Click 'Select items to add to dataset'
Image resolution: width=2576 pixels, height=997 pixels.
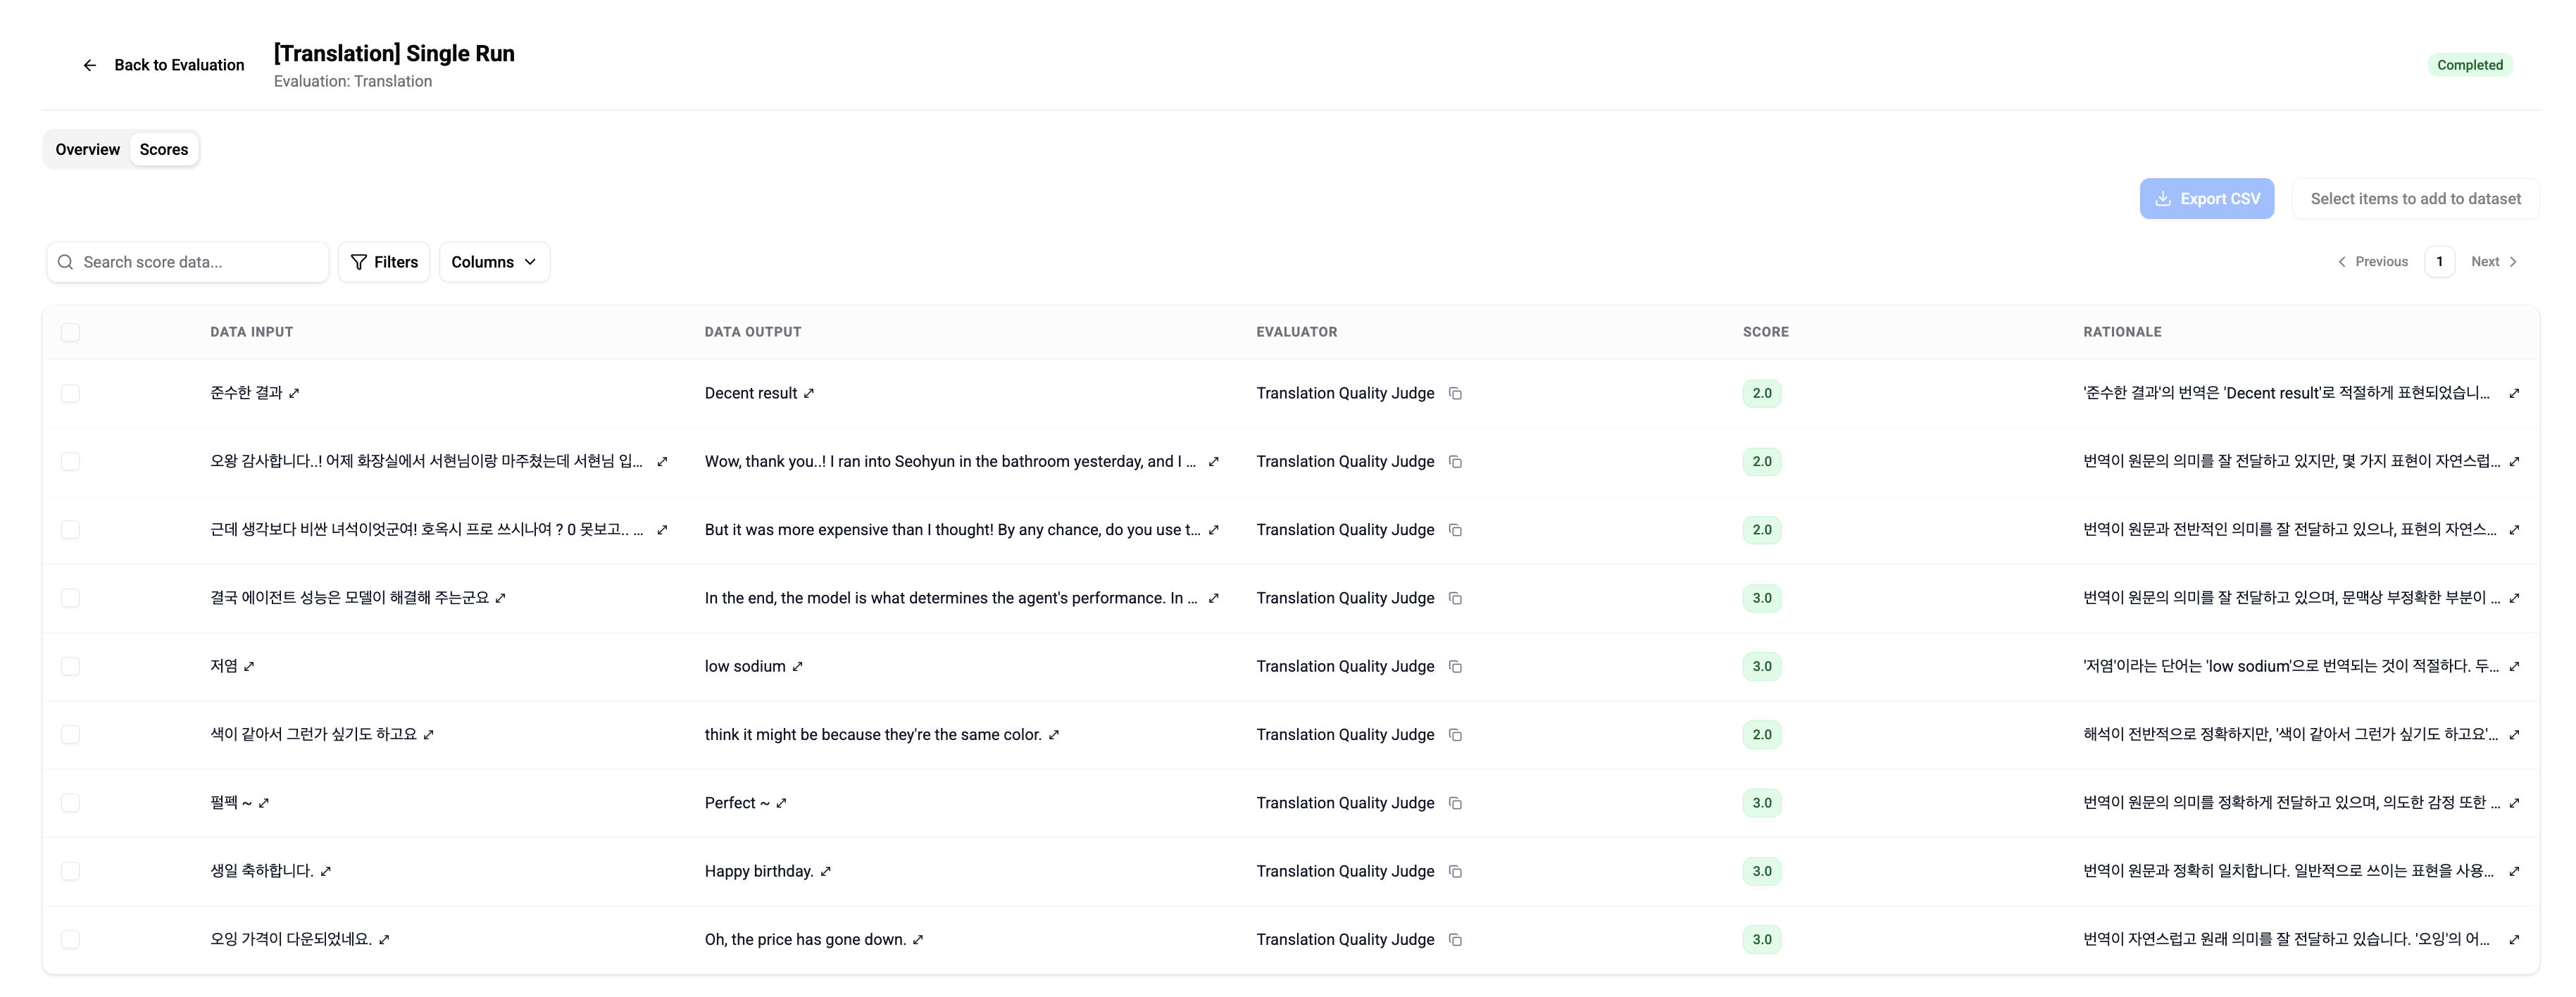point(2415,199)
